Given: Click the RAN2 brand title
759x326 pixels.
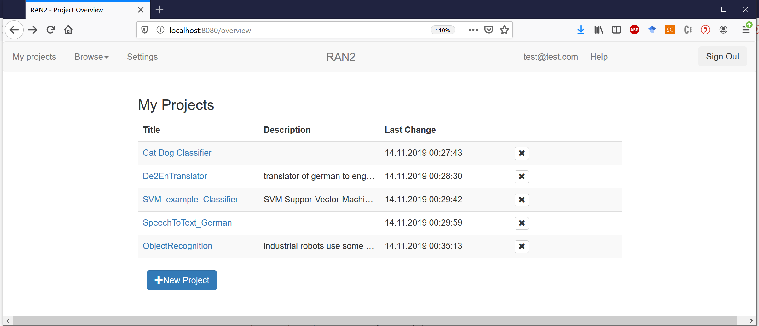Looking at the screenshot, I should coord(341,57).
